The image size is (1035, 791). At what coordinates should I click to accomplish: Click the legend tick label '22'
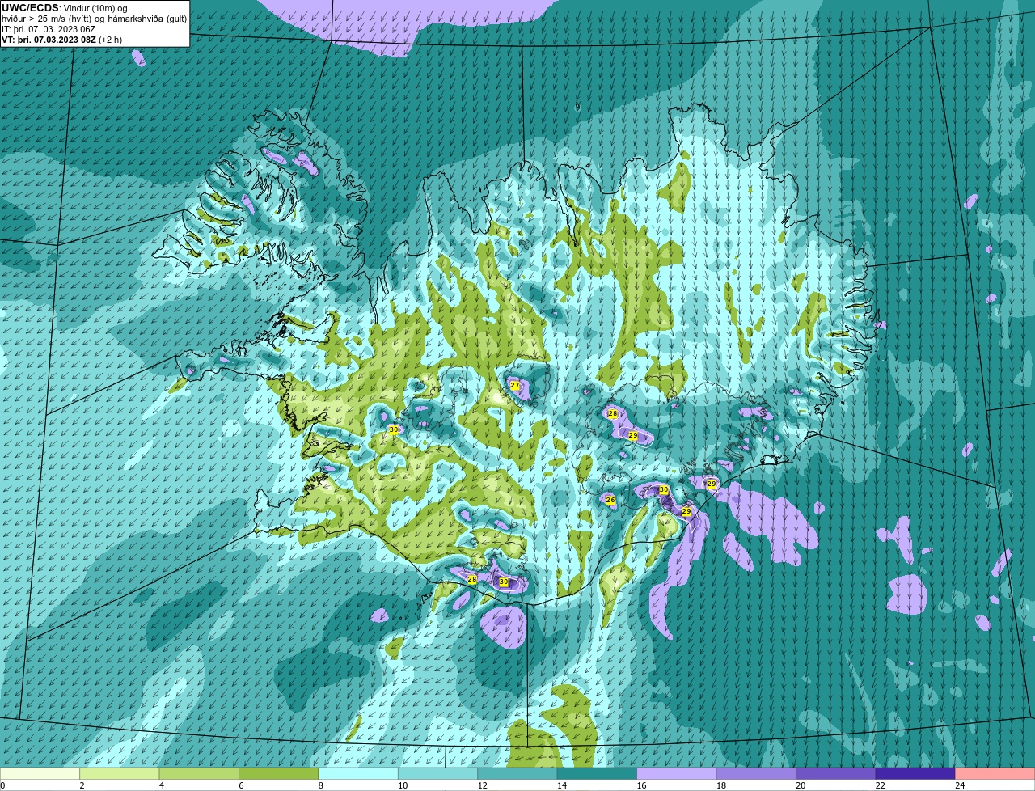pyautogui.click(x=880, y=785)
